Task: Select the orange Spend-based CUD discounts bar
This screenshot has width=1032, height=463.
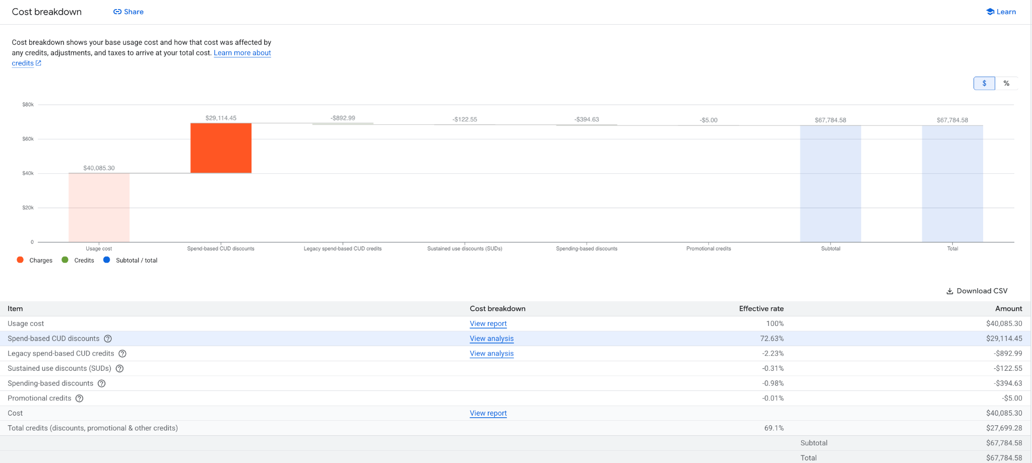Action: [x=221, y=148]
